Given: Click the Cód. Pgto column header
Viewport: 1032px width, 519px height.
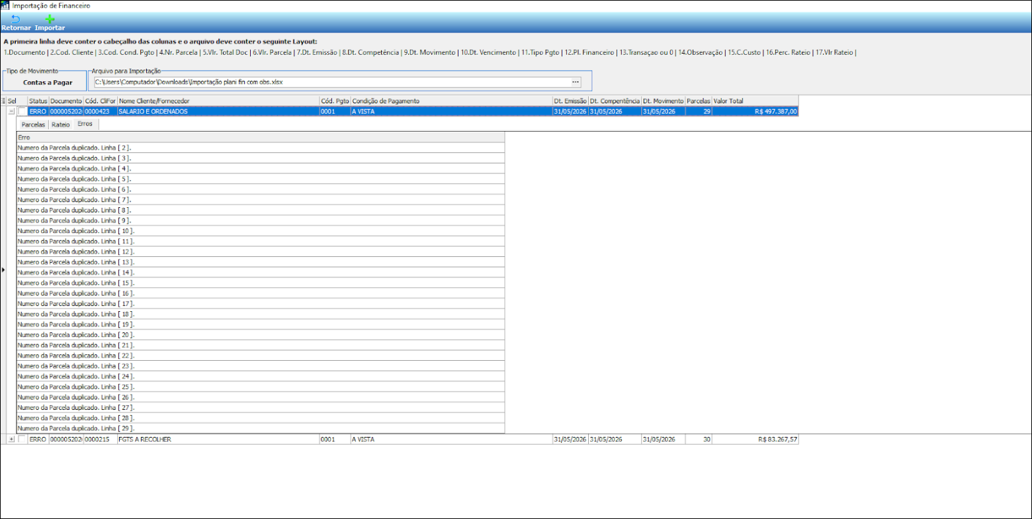Looking at the screenshot, I should (x=335, y=101).
